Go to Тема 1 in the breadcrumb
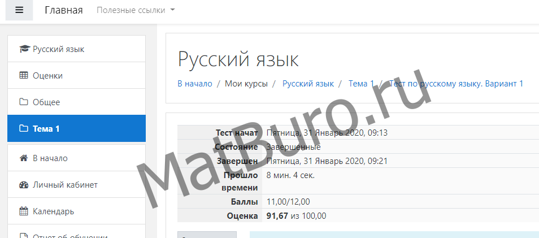This screenshot has height=238, width=539. click(361, 84)
